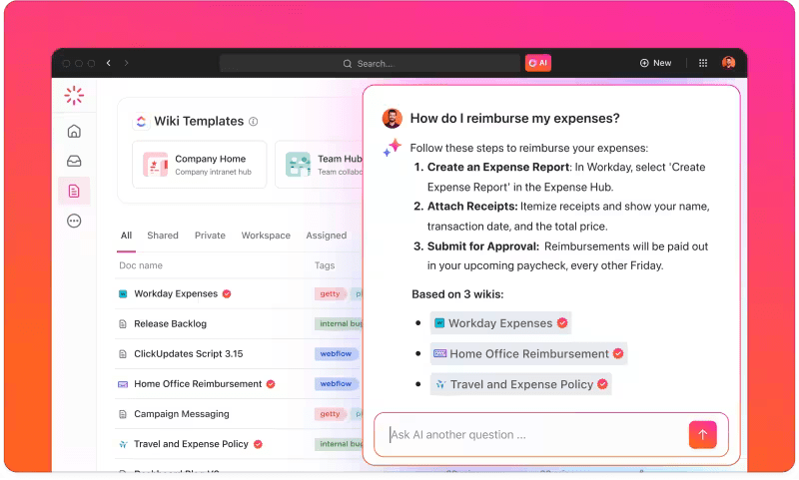Open Home from the sidebar
The image size is (799, 480).
pyautogui.click(x=74, y=132)
